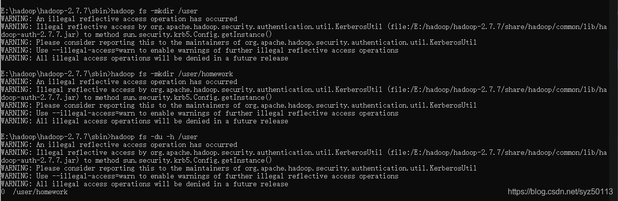618x201 pixels.
Task: Click first block's 'All illegal access operations' warning
Action: tap(144, 58)
